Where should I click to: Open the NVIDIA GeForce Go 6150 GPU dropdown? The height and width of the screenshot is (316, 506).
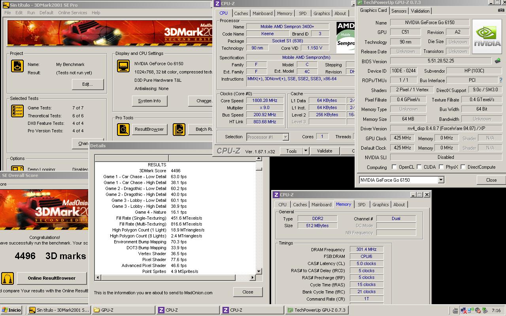coord(441,180)
